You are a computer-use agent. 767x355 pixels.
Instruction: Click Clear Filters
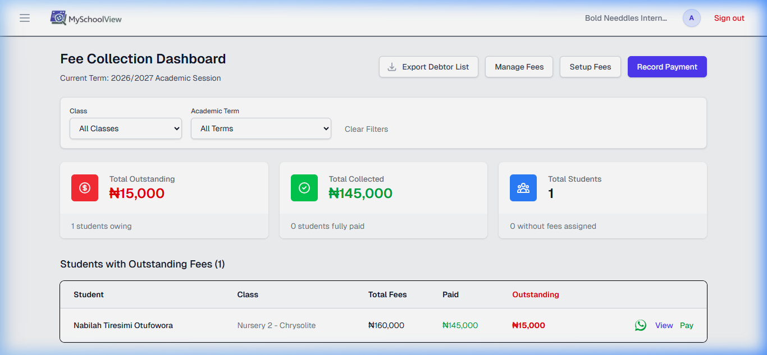366,129
